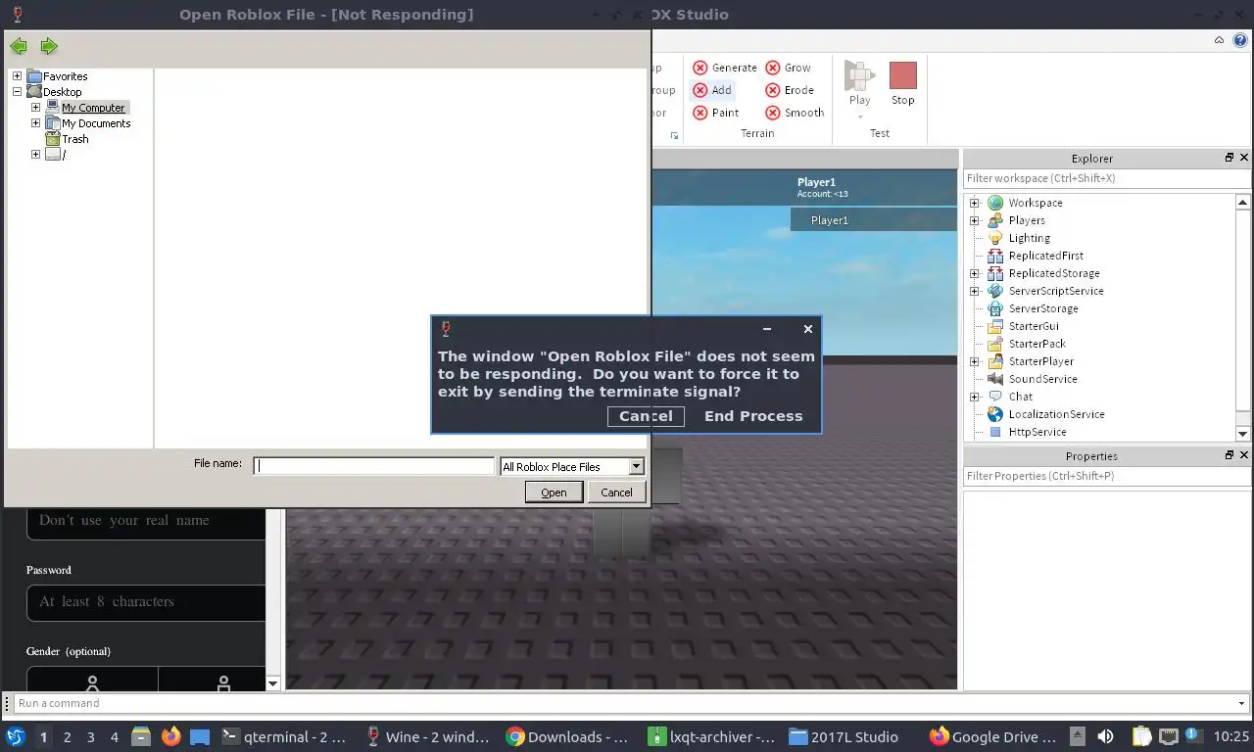Open the 2017L Studio taskbar entry
This screenshot has height=752, width=1254.
844,736
